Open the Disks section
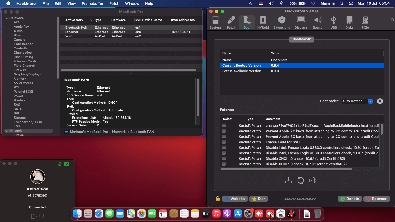 click(349, 23)
